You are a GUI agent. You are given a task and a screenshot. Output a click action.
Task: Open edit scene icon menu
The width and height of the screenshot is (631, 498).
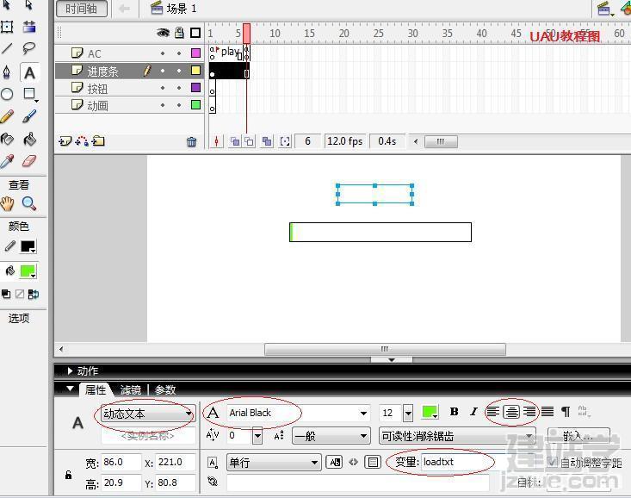click(605, 9)
